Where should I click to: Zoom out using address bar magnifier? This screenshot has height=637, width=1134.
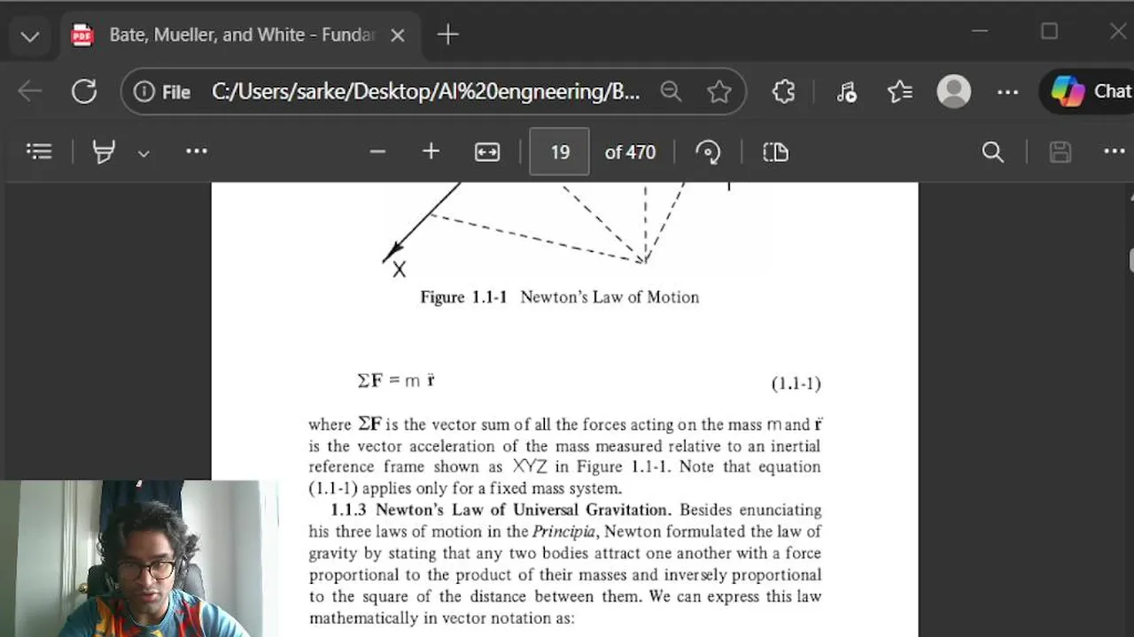[672, 91]
